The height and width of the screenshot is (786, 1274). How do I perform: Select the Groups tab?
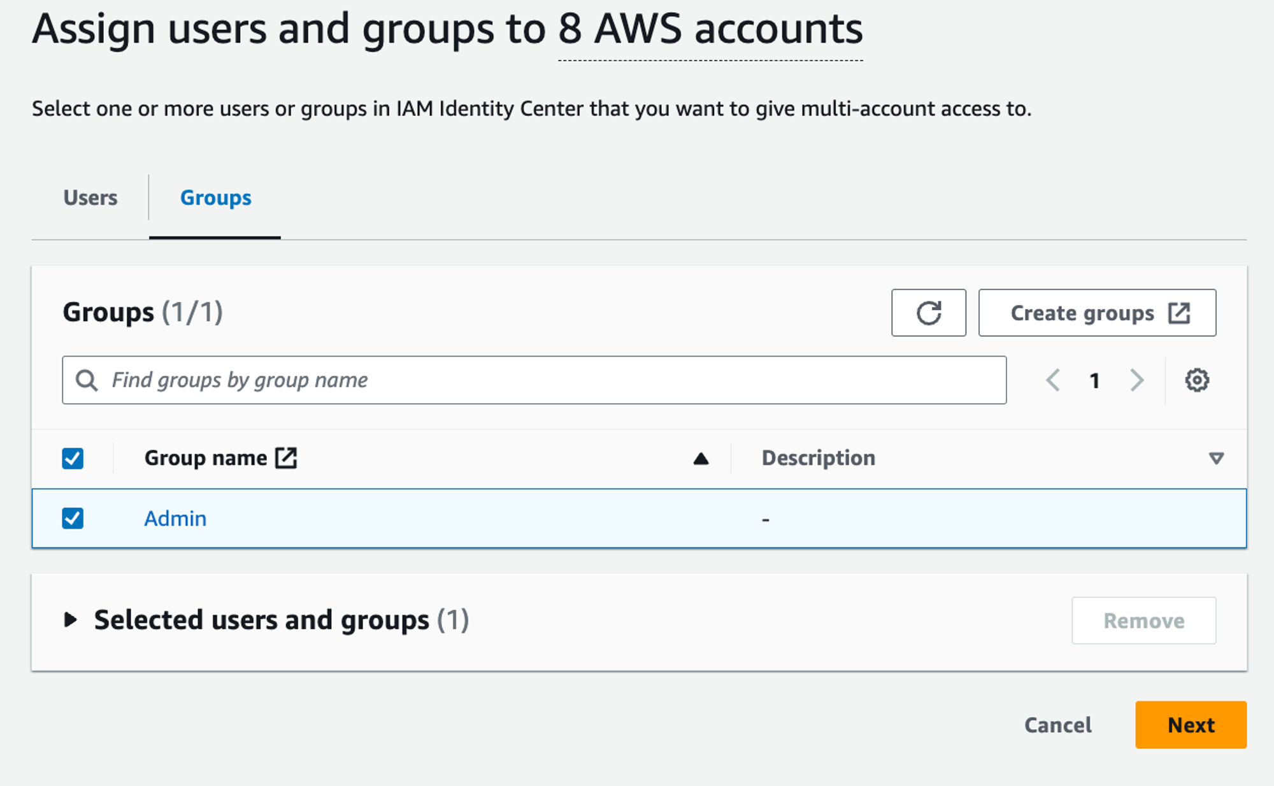coord(215,198)
